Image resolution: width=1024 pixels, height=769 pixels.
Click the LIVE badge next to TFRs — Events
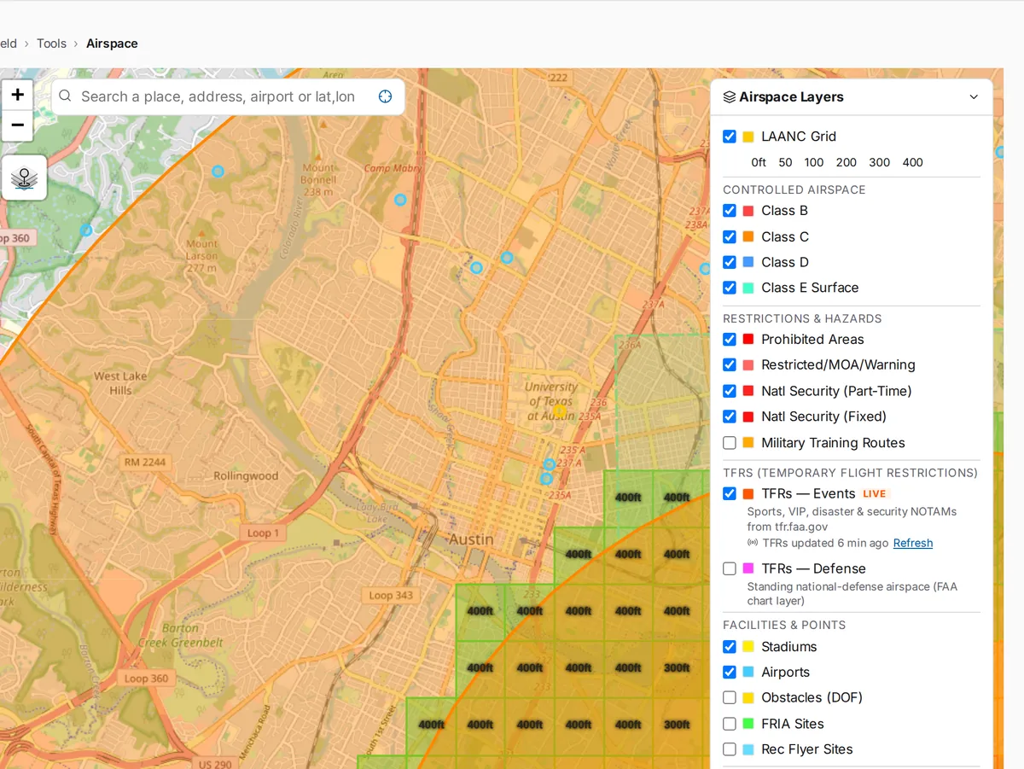(x=875, y=494)
